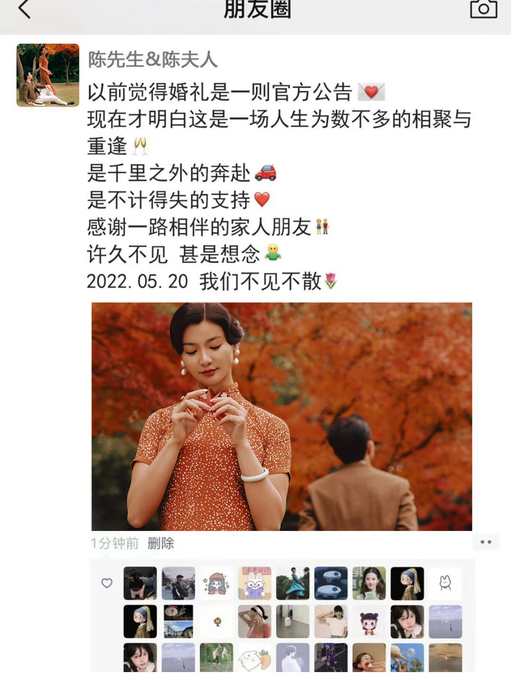Open the woman in white hat avatar
This screenshot has width=511, height=682.
click(255, 621)
